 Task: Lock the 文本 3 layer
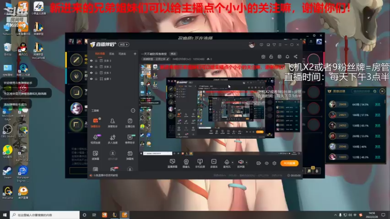point(96,60)
